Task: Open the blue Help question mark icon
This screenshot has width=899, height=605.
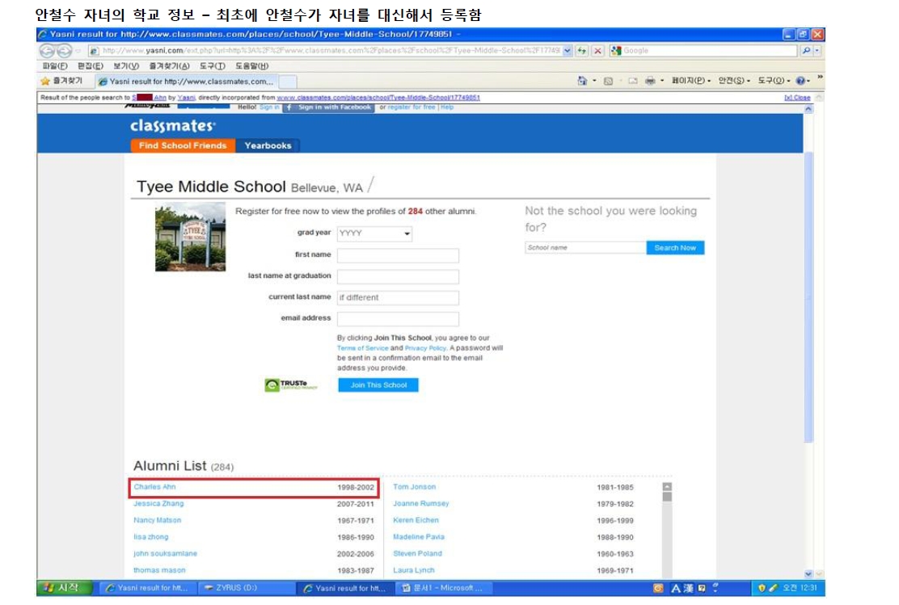Action: 800,81
